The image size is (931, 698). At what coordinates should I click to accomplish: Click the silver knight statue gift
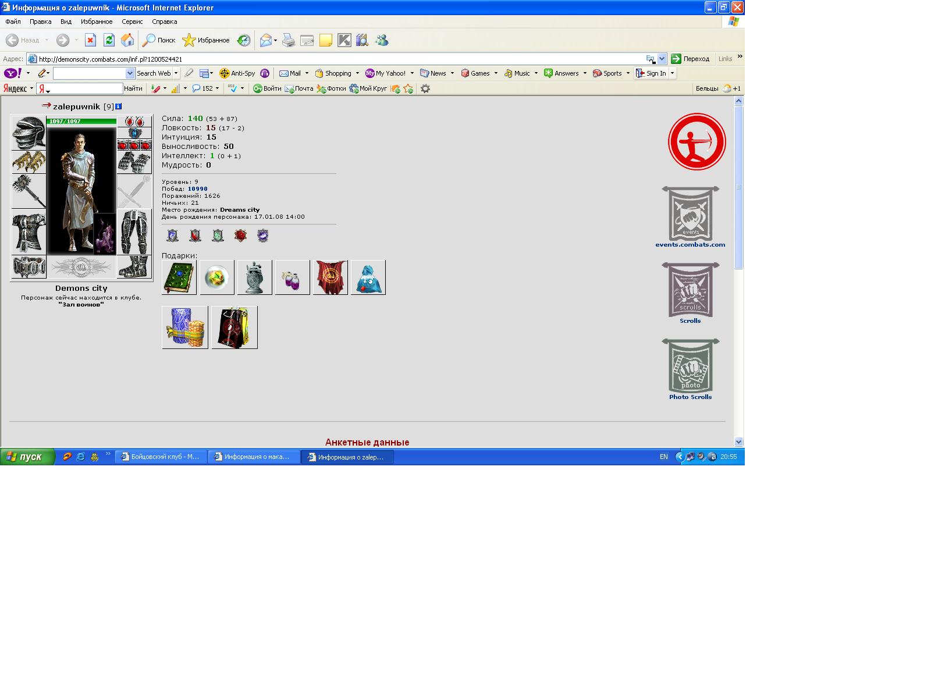(255, 277)
